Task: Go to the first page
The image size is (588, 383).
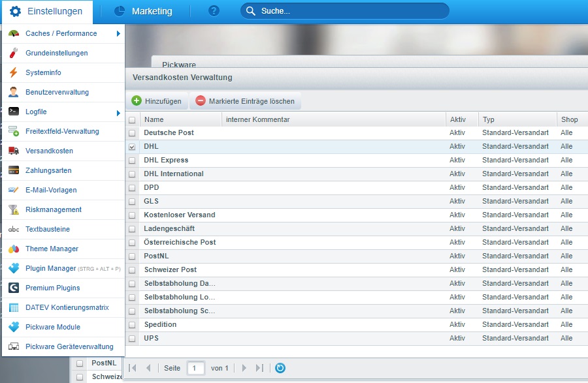Action: tap(133, 368)
